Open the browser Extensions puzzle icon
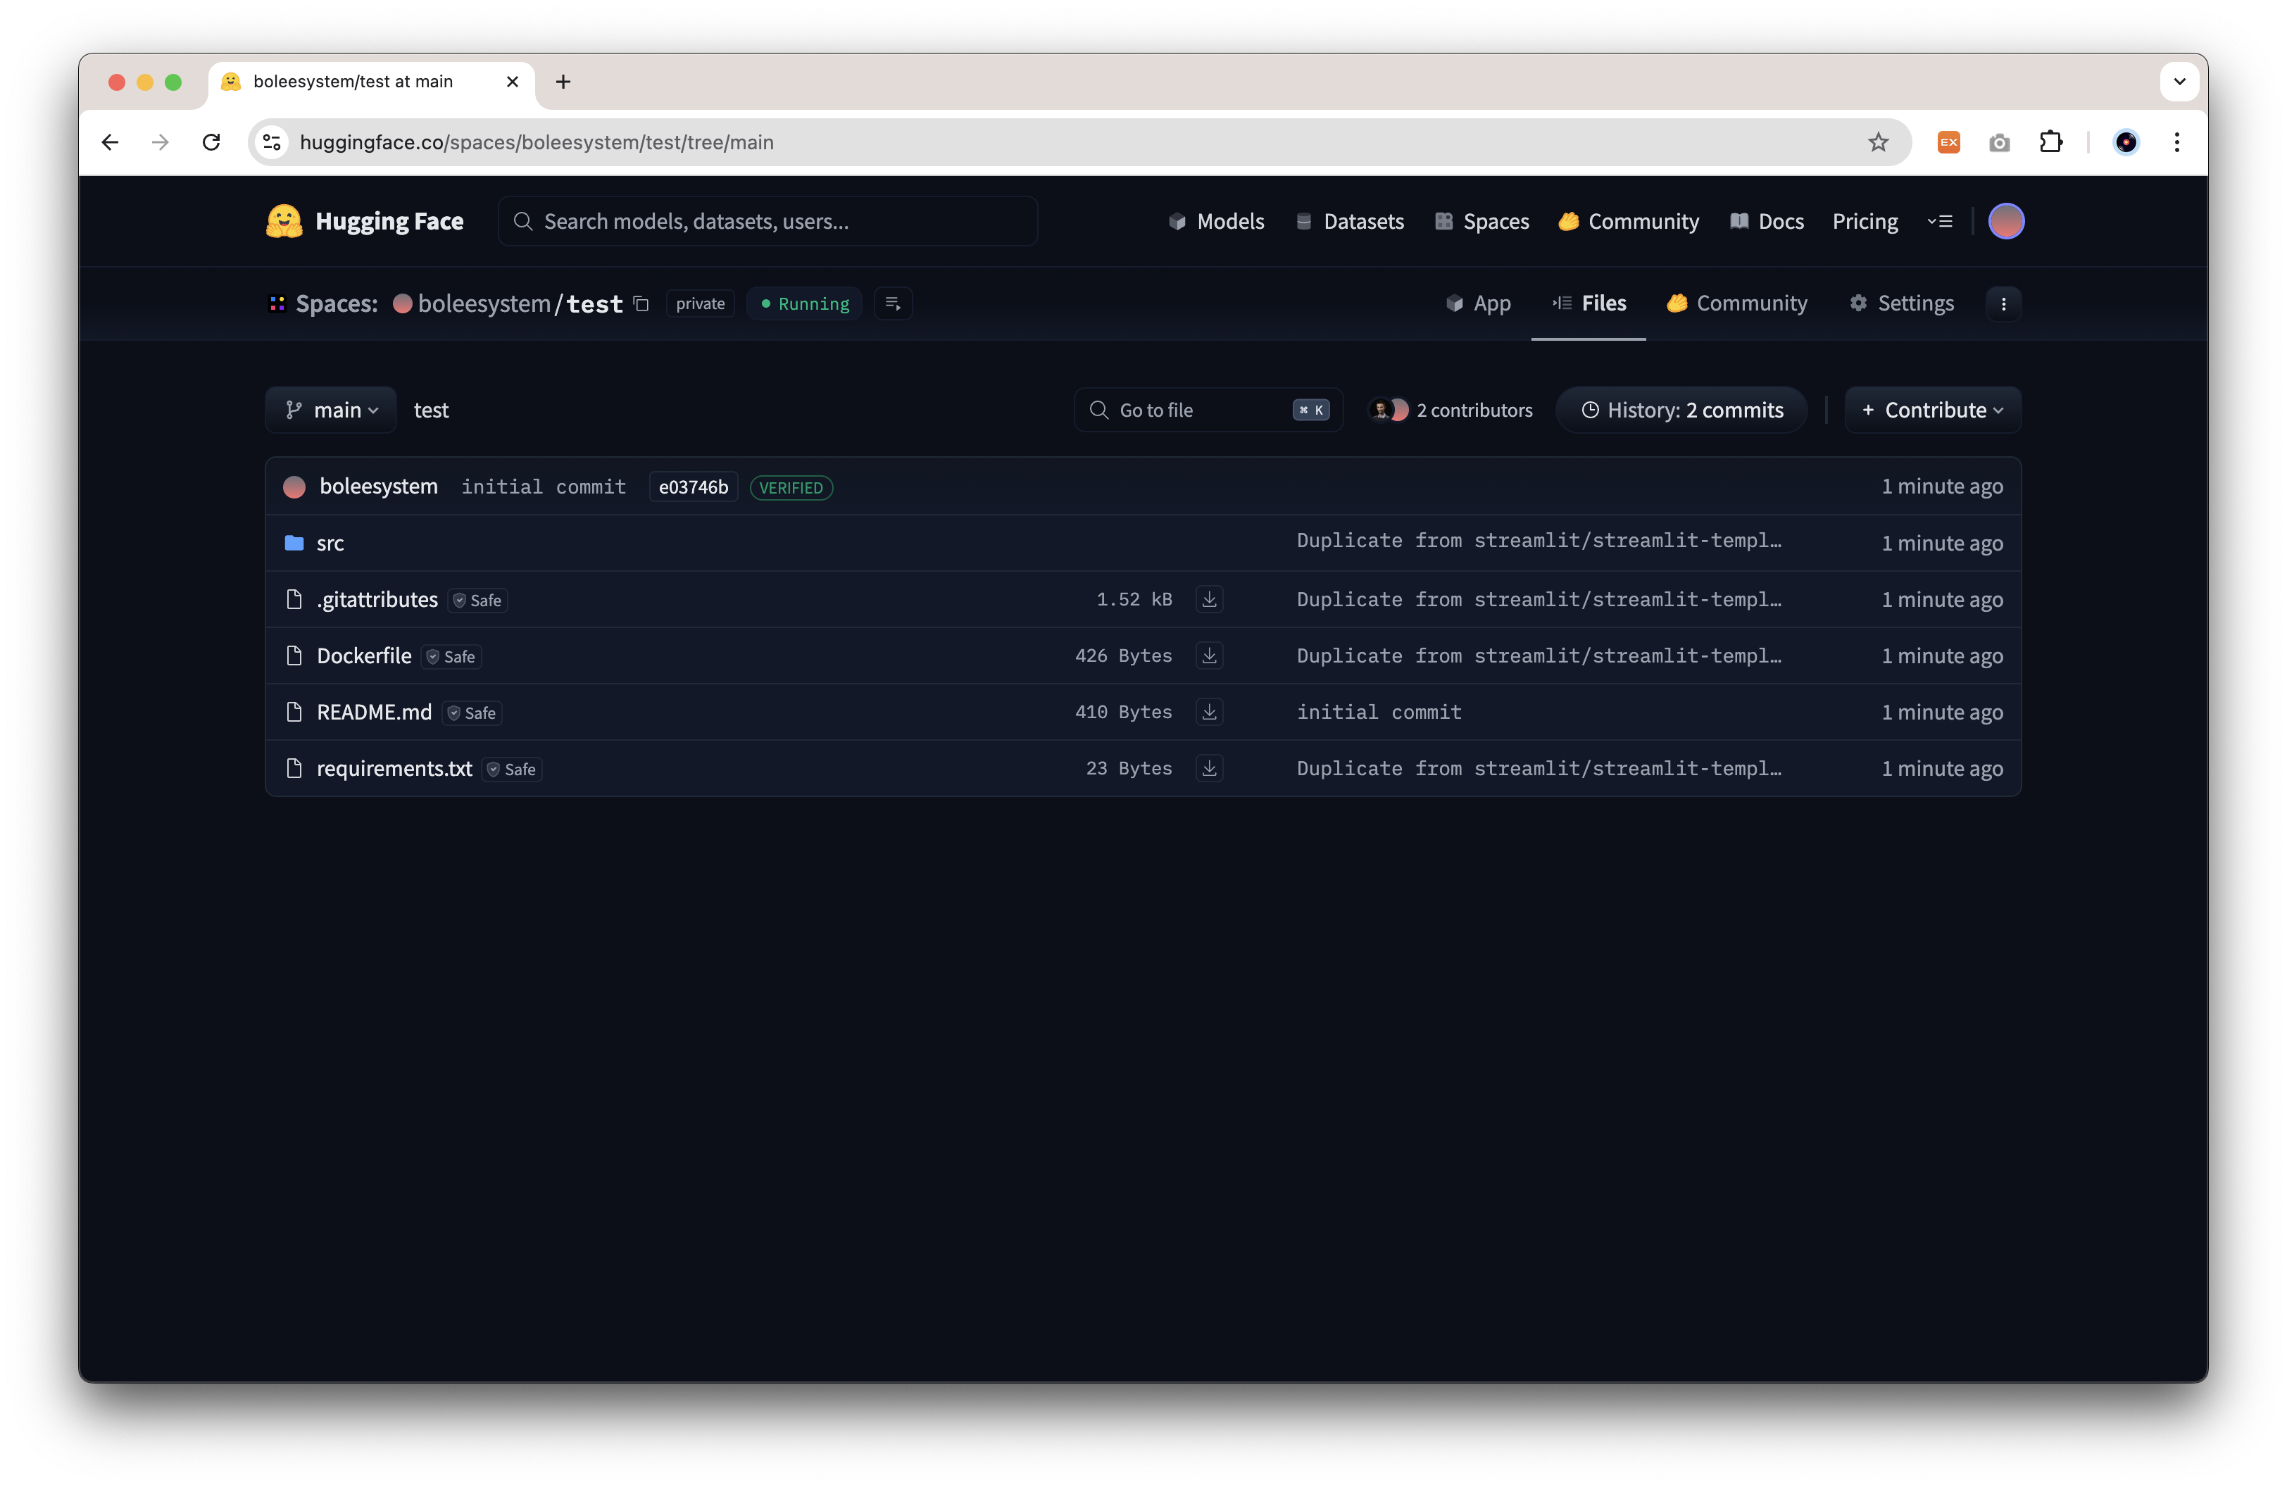 (x=2050, y=142)
